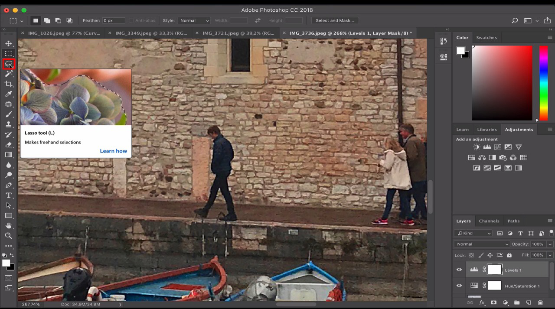Viewport: 555px width, 309px height.
Task: Hide the Levels 1 layer
Action: 459,270
